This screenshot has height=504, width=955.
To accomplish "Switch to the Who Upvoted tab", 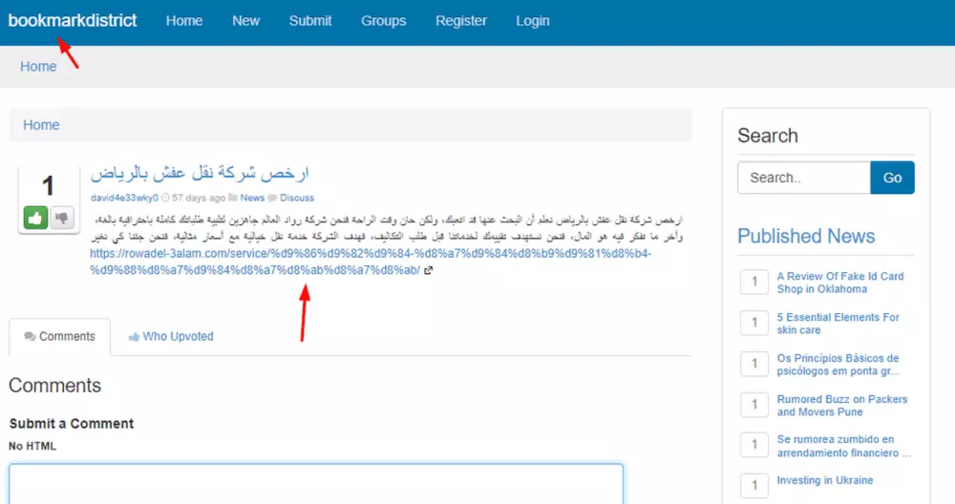I will tap(171, 337).
